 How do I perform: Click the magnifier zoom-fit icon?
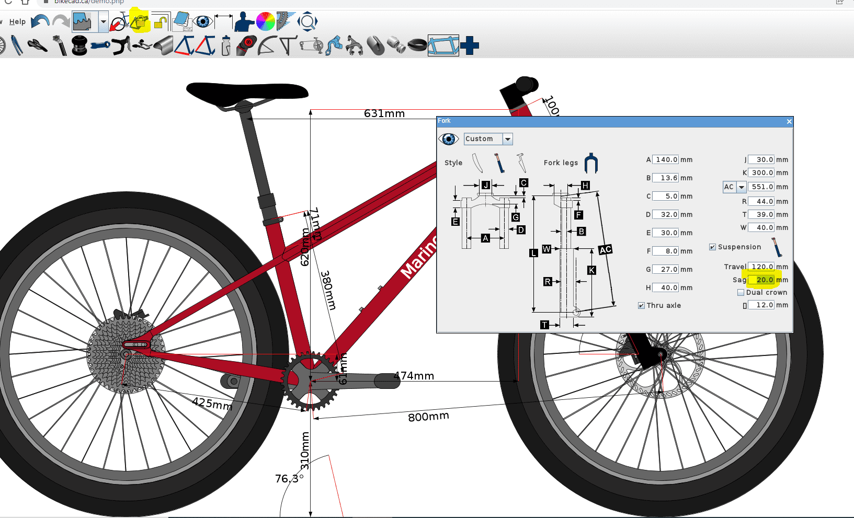click(x=308, y=22)
